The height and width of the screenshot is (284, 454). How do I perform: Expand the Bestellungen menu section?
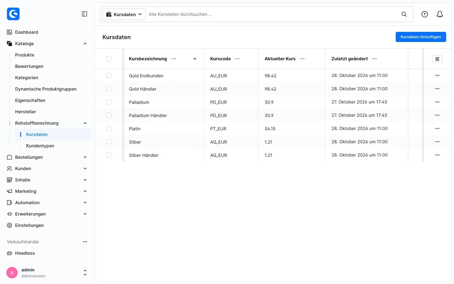pyautogui.click(x=85, y=157)
